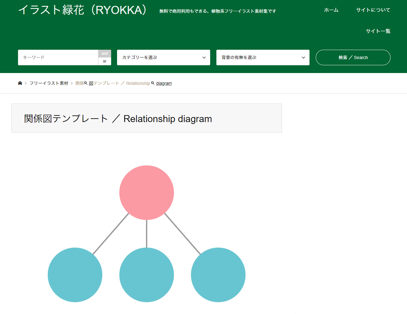This screenshot has width=407, height=314.
Task: Click the pink circle in diagram image
Action: [147, 192]
